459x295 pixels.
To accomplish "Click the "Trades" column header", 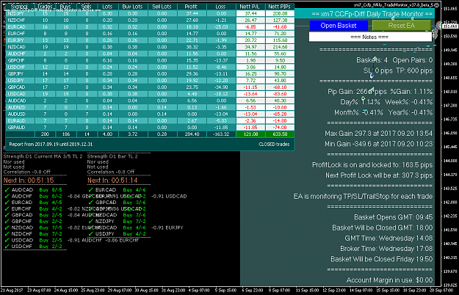I will (45, 7).
